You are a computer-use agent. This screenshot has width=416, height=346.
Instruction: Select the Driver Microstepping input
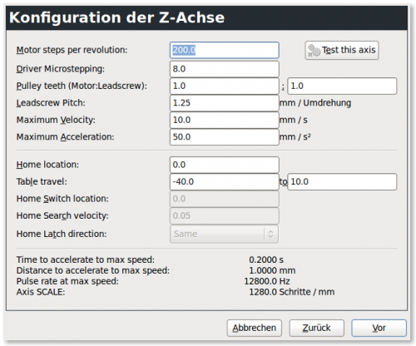[225, 69]
